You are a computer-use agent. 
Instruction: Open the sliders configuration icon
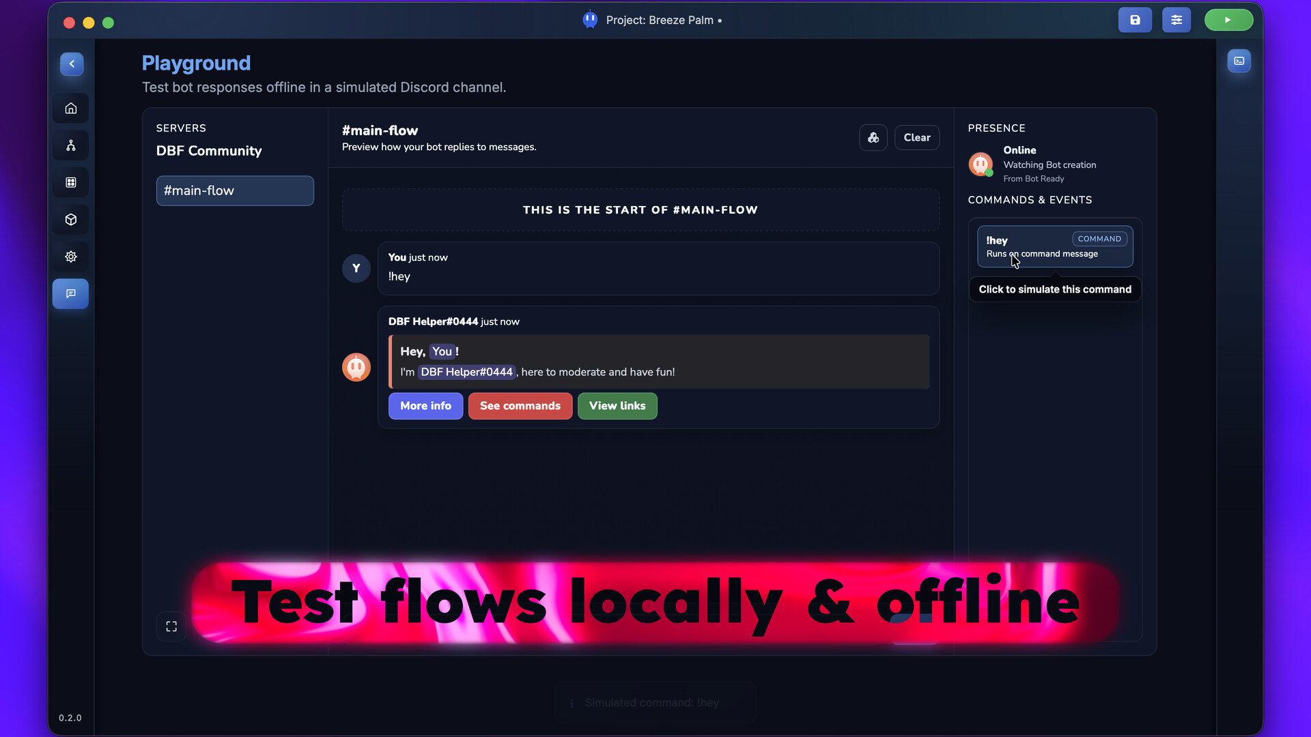1176,20
